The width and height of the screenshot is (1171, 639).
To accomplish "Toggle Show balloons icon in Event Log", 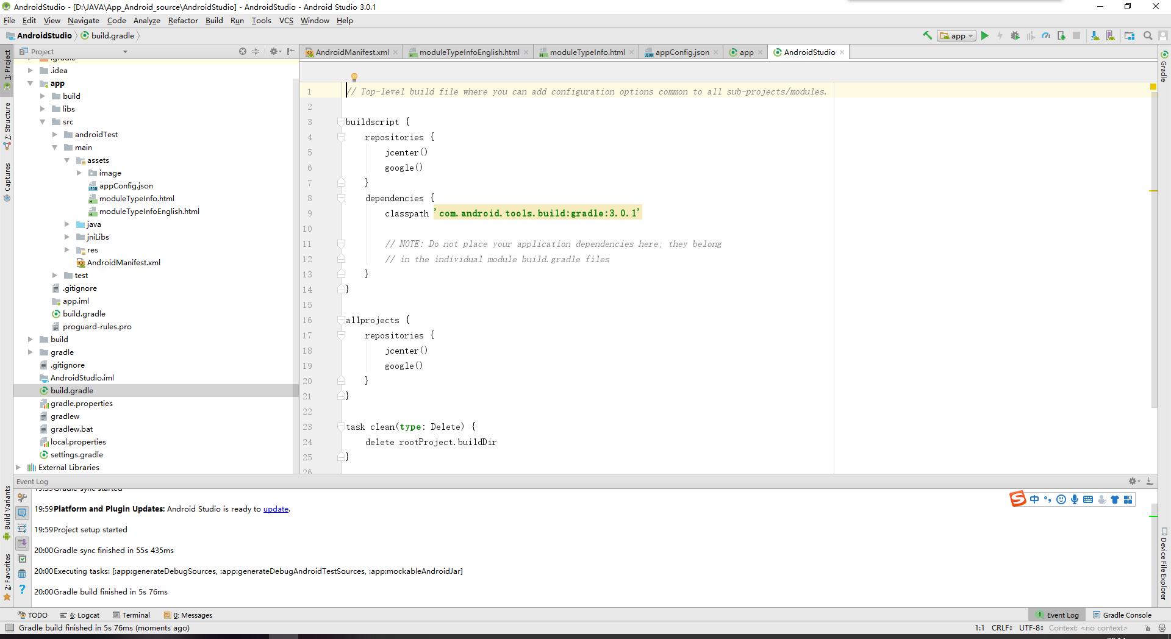I will point(22,513).
